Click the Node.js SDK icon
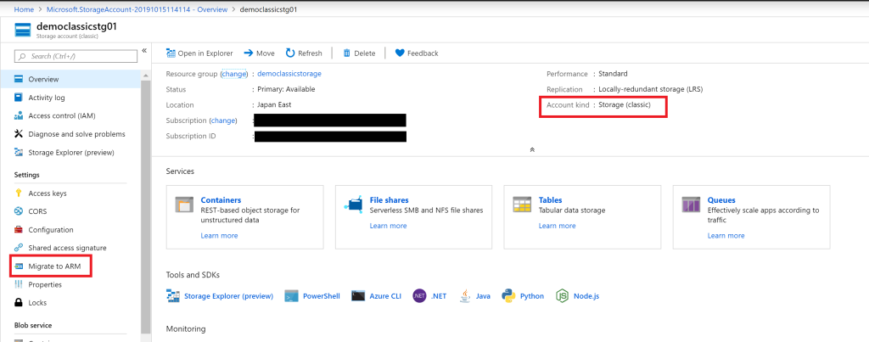Screen dimensions: 869x342 [x=563, y=296]
